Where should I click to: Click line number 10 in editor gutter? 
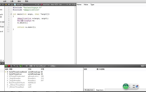[8, 27]
